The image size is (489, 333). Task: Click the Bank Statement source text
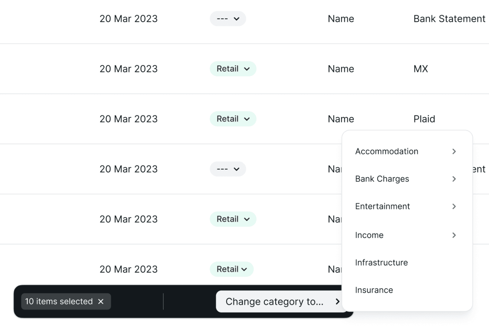click(449, 19)
